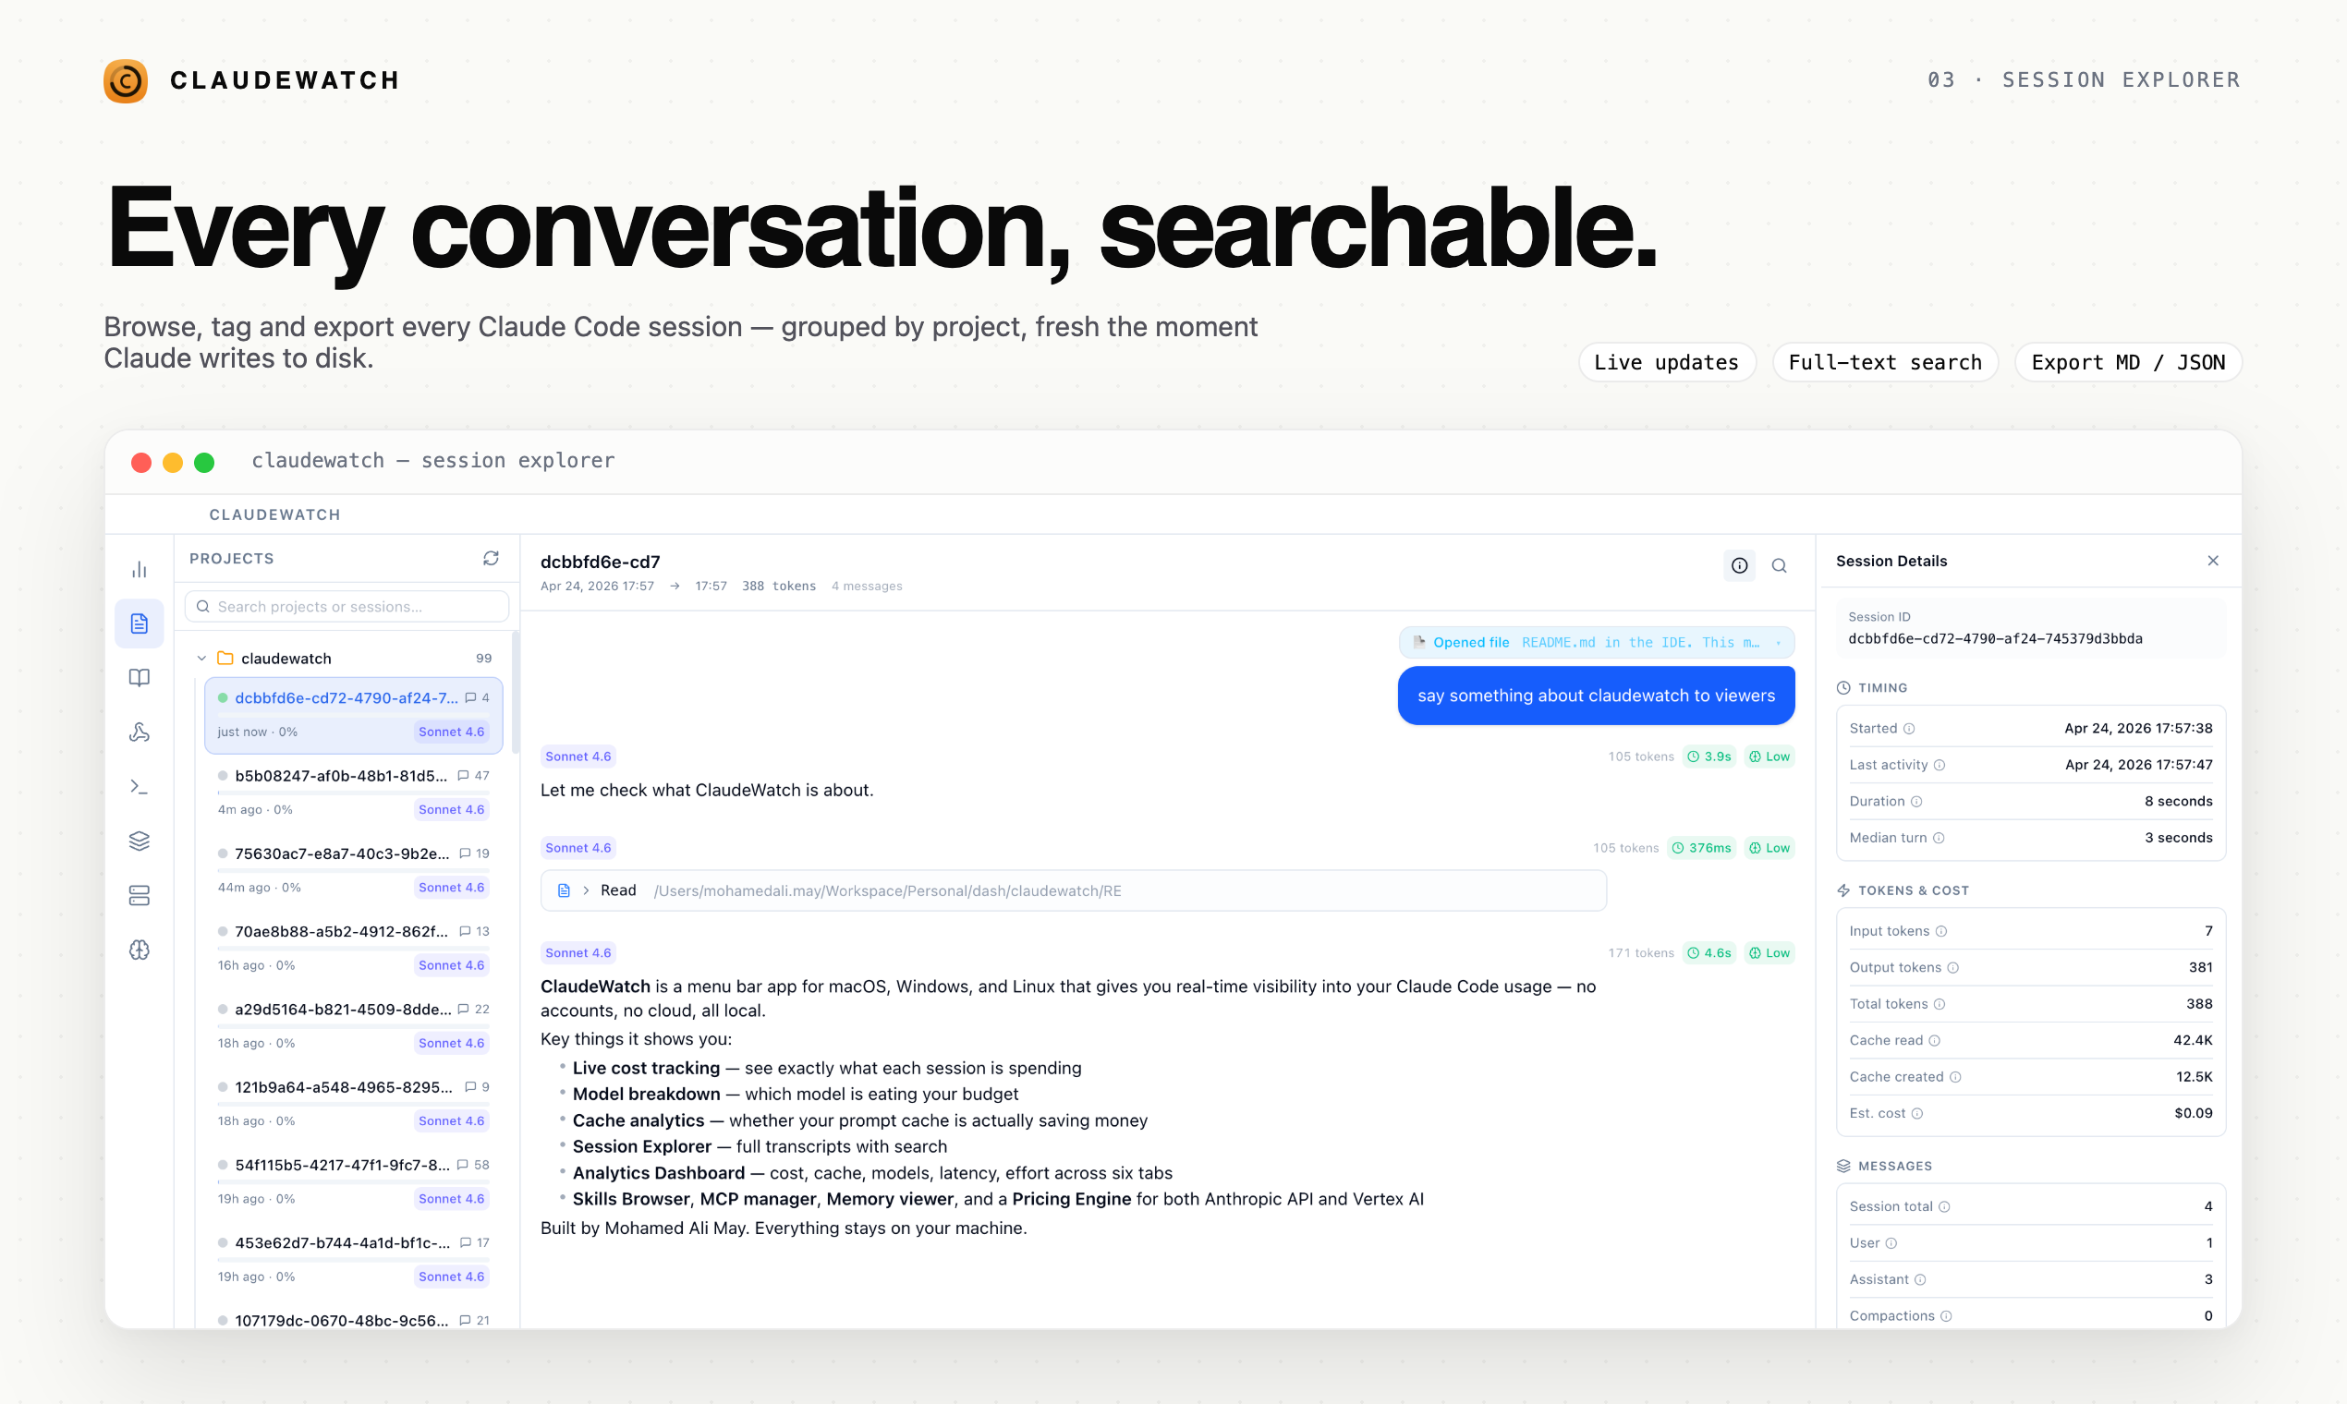Click the claudewatch folder icon

pyautogui.click(x=225, y=658)
